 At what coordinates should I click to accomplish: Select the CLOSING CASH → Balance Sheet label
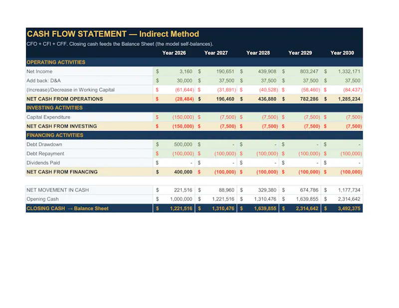67,208
